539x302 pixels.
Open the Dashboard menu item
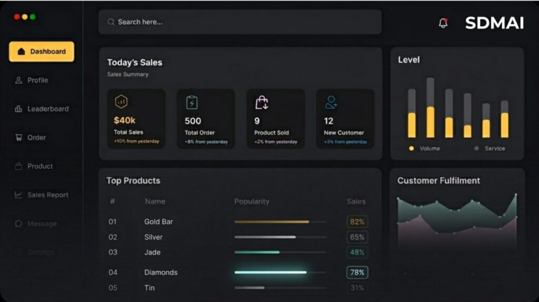point(42,52)
